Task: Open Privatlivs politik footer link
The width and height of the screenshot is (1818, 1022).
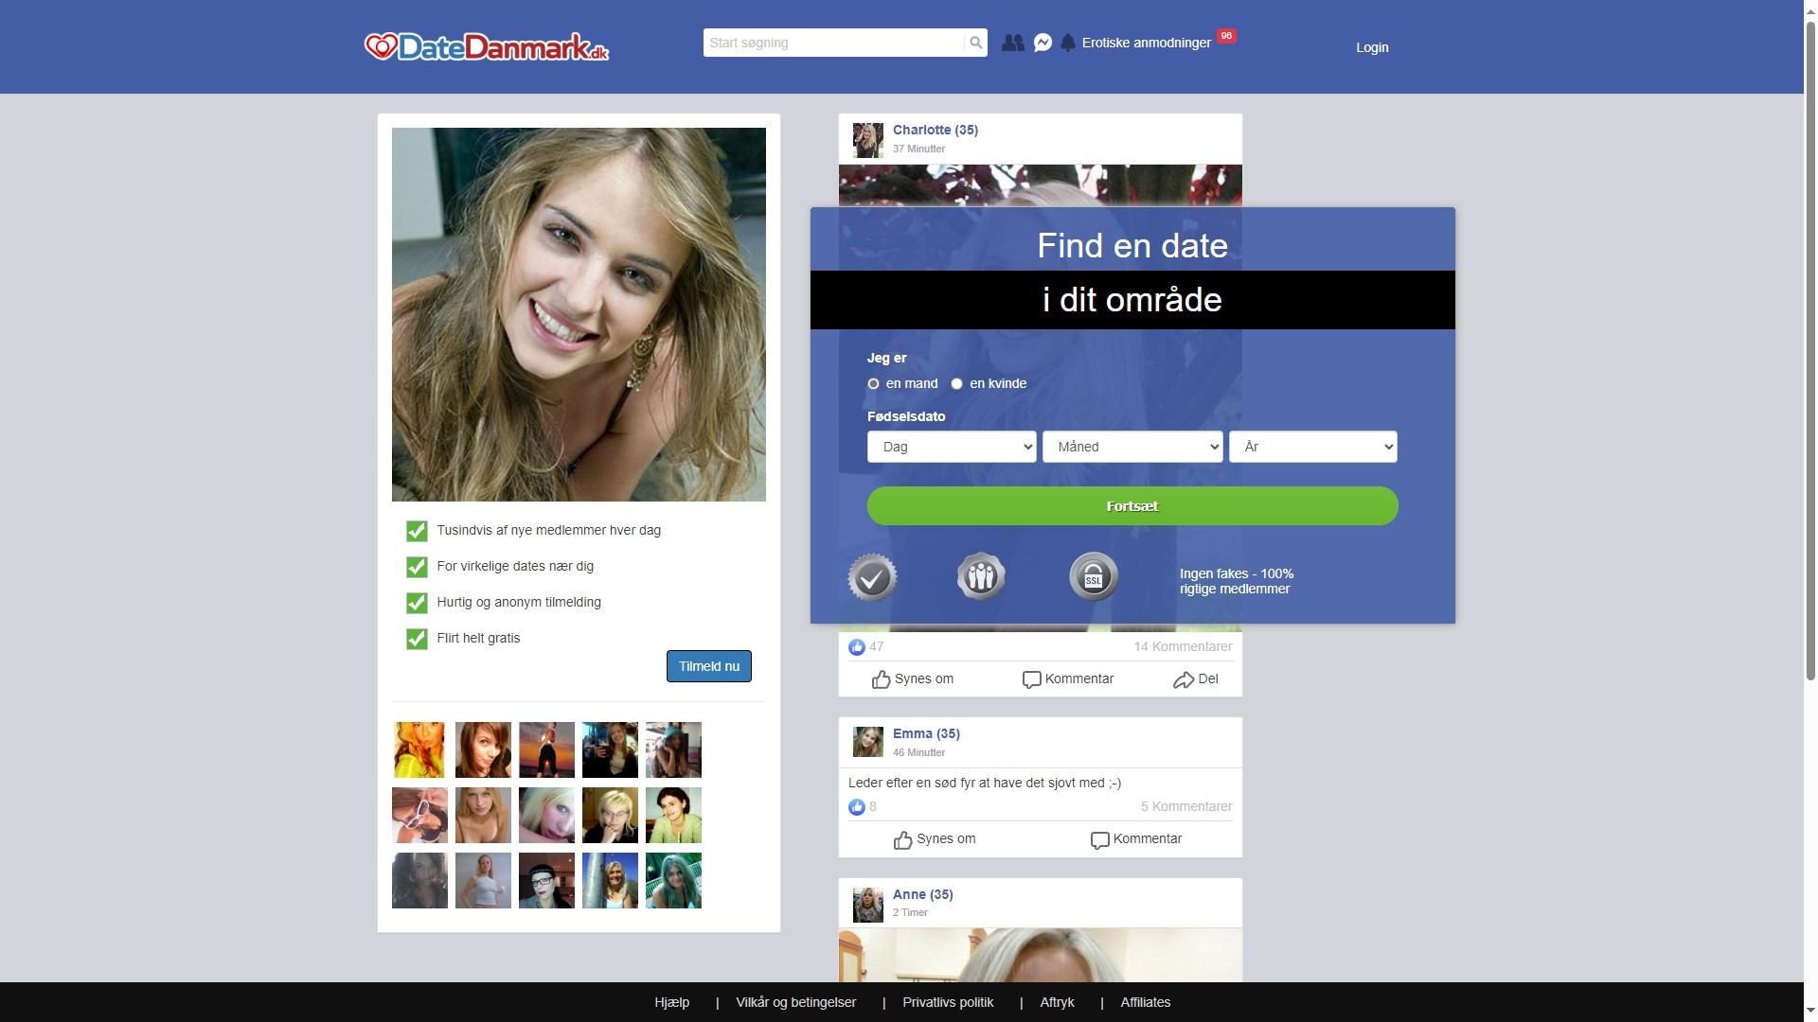Action: point(949,1003)
